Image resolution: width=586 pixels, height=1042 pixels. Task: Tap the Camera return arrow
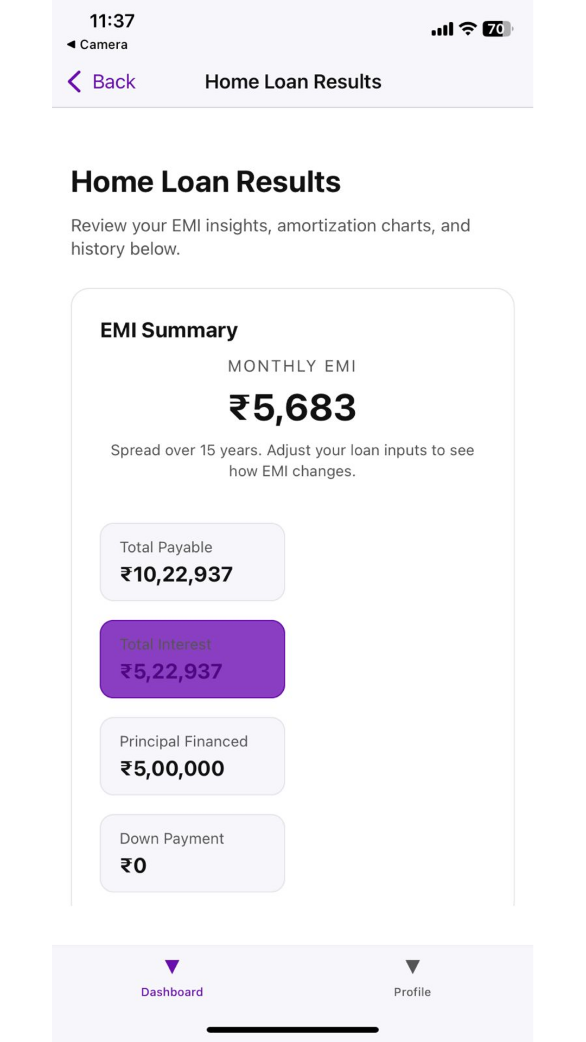click(71, 45)
